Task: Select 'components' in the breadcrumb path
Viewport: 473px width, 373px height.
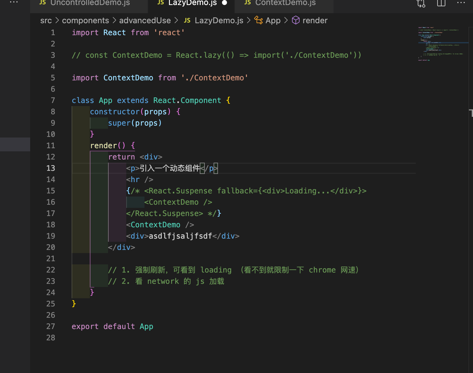Action: coord(85,21)
